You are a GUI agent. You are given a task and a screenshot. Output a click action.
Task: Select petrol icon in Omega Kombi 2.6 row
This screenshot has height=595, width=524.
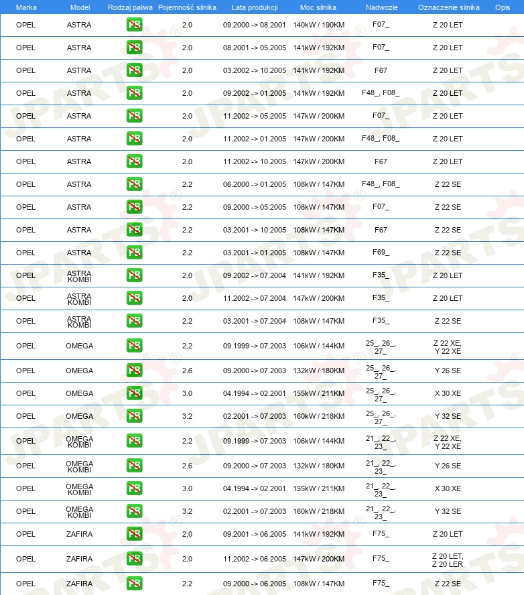pyautogui.click(x=134, y=466)
